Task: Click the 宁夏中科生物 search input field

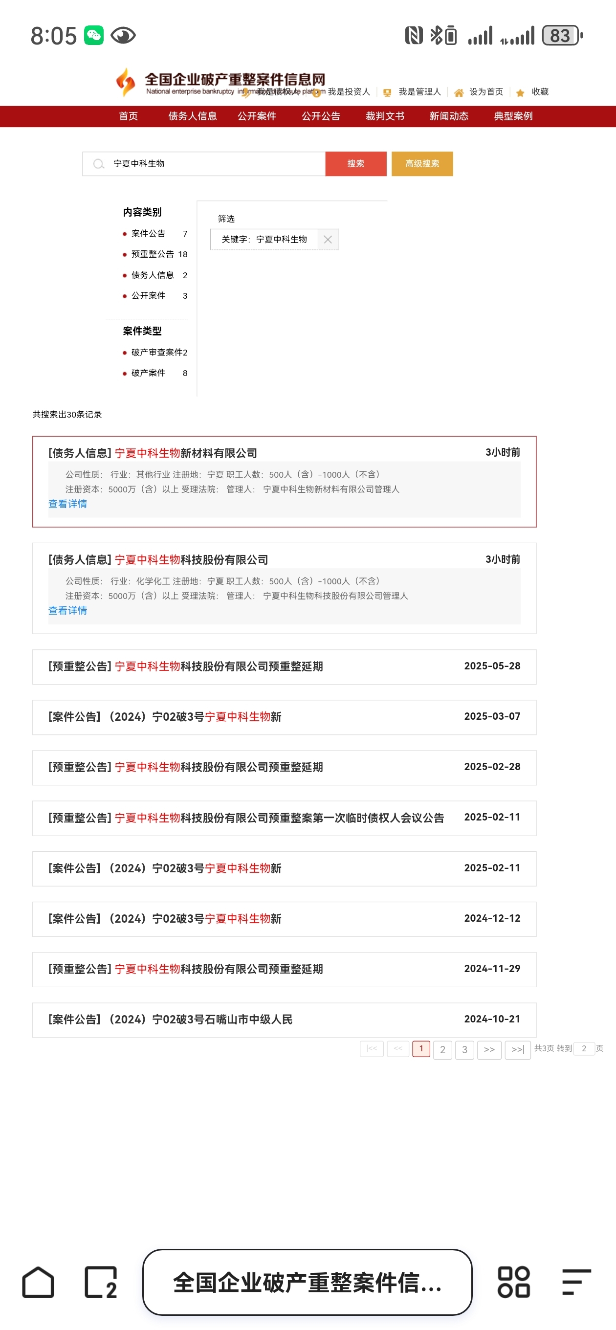Action: click(x=204, y=164)
